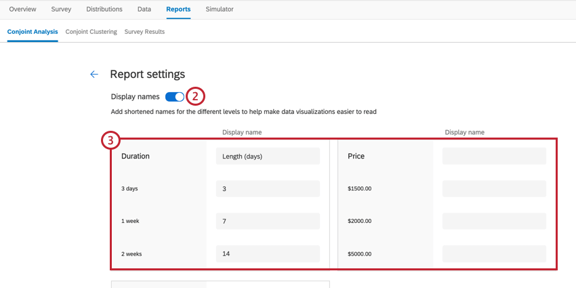Click the Price display name field
The image size is (576, 288).
(494, 157)
